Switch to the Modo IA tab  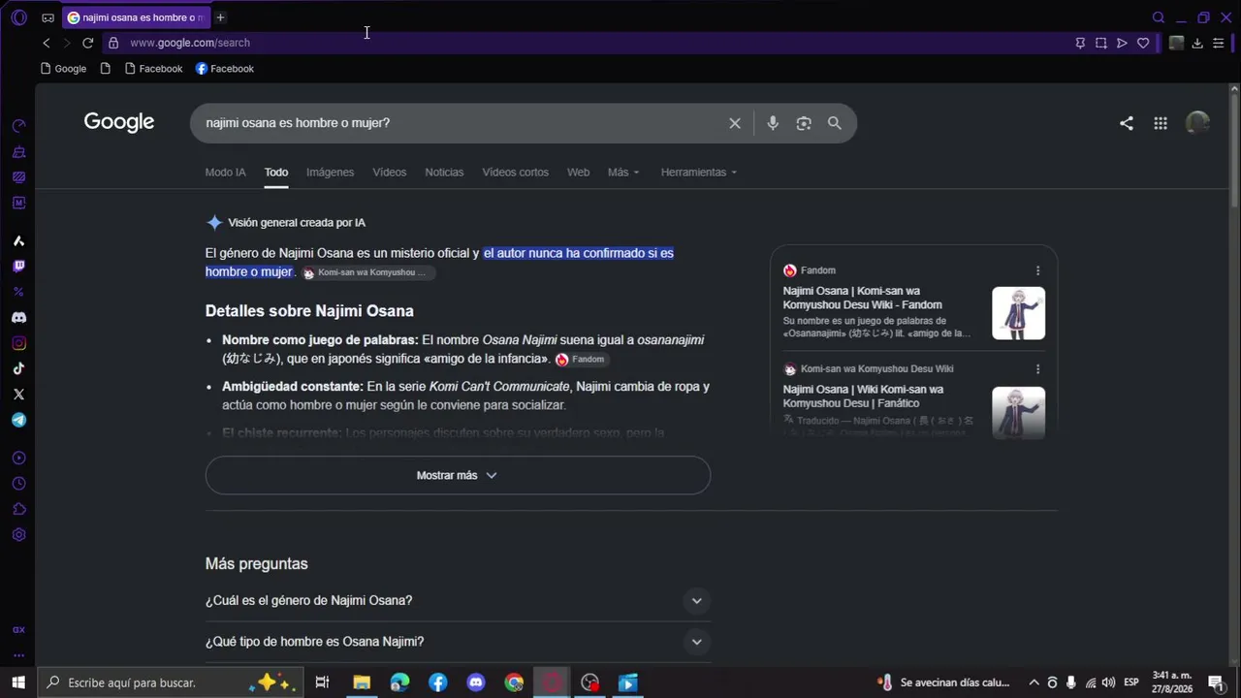click(225, 173)
